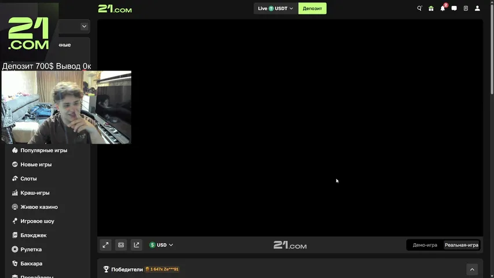Click the green Депозит button
Image resolution: width=494 pixels, height=278 pixels.
(312, 9)
